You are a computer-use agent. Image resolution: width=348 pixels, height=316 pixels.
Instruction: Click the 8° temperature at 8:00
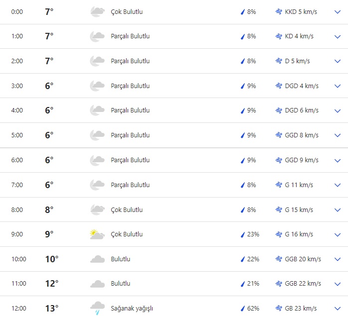point(49,210)
